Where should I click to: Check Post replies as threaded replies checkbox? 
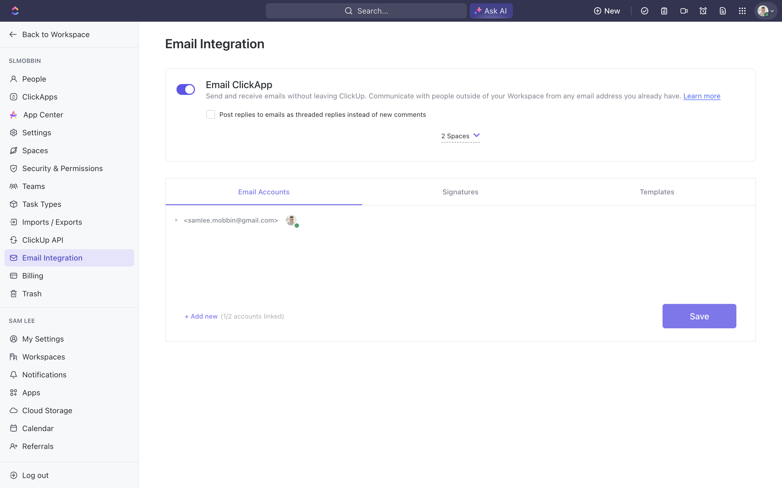point(211,115)
